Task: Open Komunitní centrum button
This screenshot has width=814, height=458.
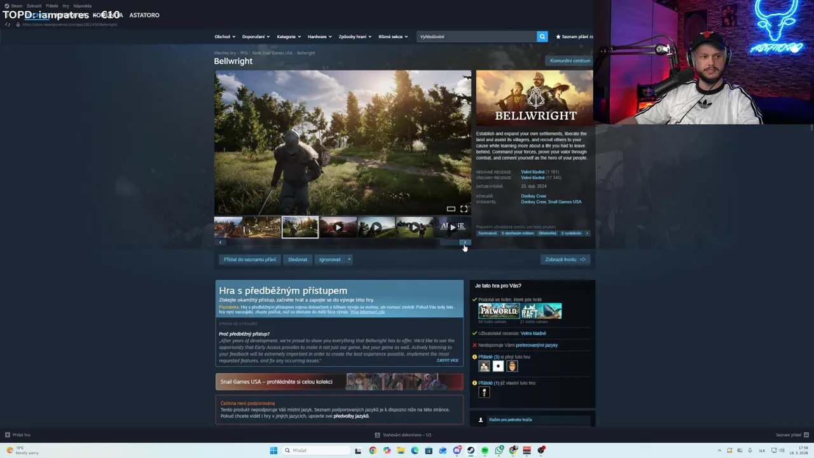Action: pos(570,60)
